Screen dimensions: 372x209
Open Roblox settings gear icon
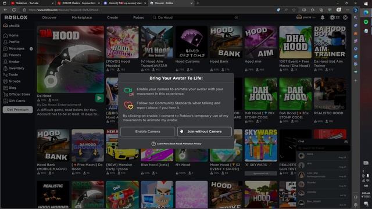coord(345,17)
